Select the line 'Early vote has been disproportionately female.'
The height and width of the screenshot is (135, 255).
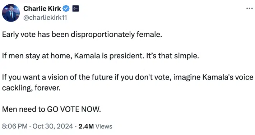tap(82, 35)
